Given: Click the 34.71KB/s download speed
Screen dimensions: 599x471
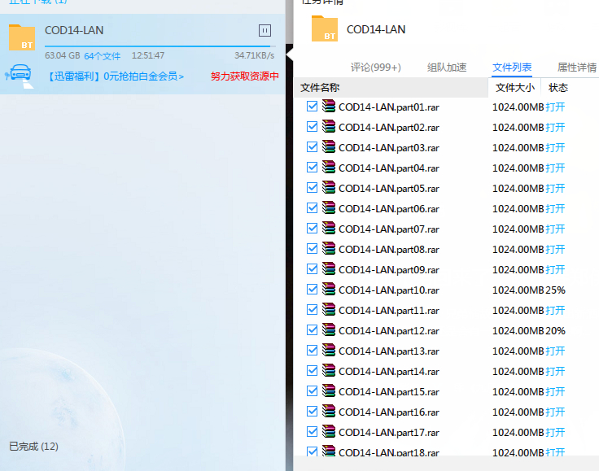Looking at the screenshot, I should [x=255, y=56].
